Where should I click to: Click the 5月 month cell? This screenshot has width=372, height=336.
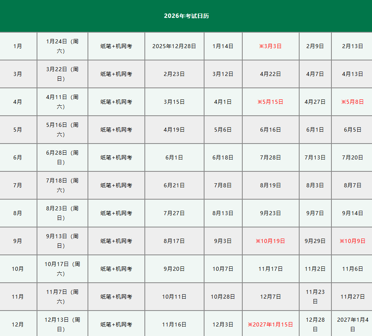18,130
